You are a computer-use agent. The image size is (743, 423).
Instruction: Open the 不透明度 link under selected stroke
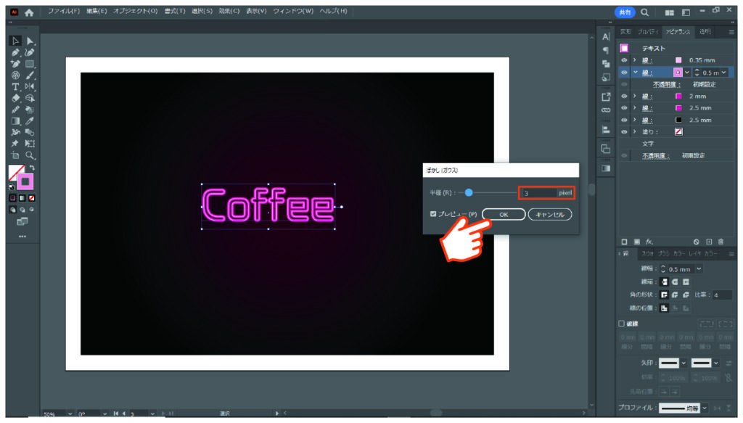[x=666, y=84]
